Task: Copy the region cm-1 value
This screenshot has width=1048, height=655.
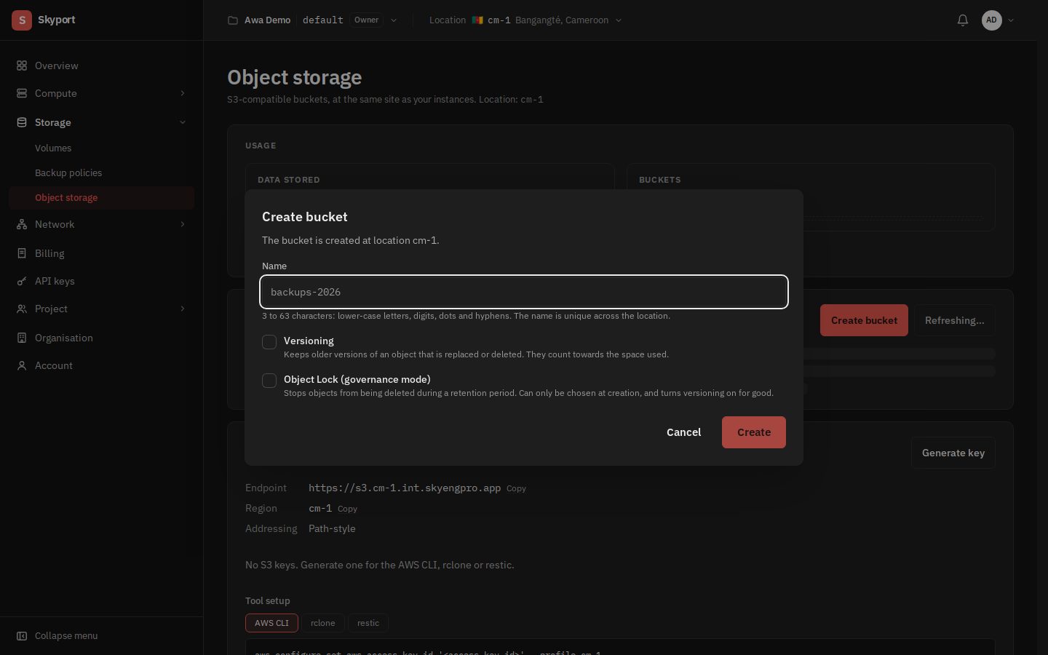Action: (347, 509)
